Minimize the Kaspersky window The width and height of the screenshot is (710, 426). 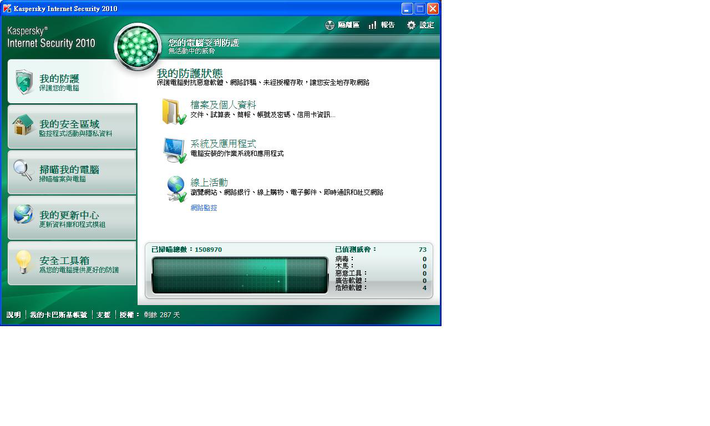pos(408,8)
